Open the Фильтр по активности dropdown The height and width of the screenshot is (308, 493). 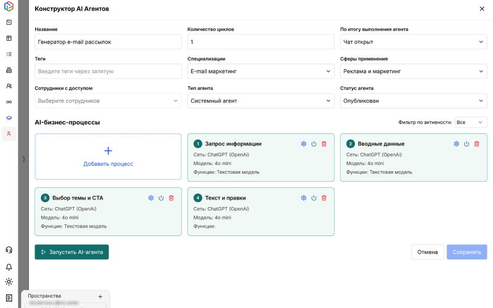(471, 123)
